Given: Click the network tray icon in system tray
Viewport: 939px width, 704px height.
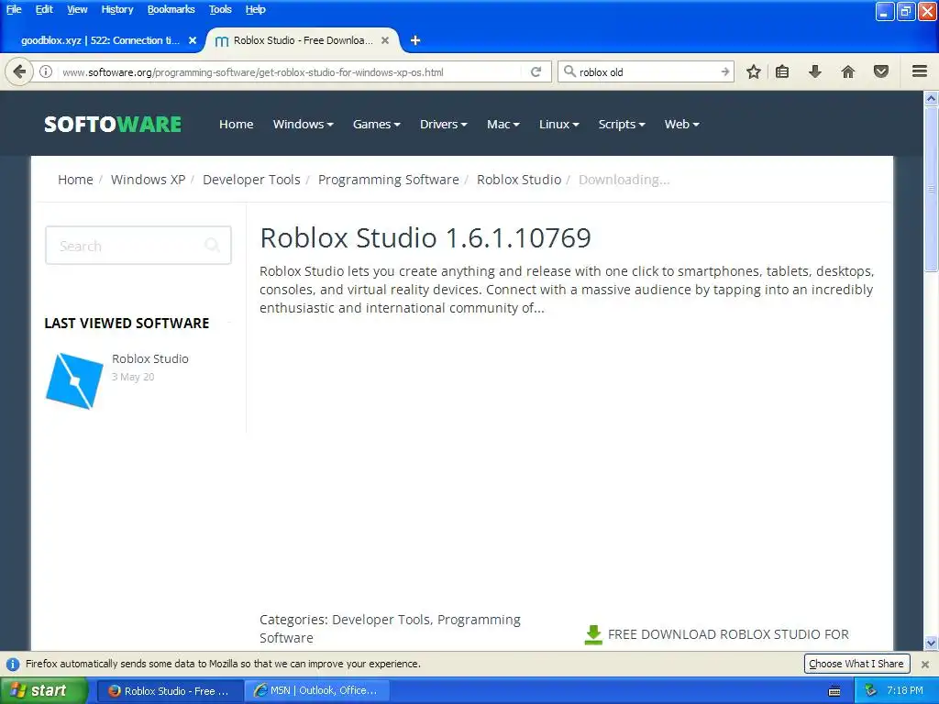Looking at the screenshot, I should coord(870,690).
